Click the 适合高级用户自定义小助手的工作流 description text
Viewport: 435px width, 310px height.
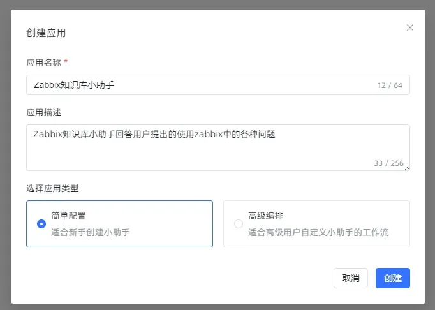pos(318,232)
